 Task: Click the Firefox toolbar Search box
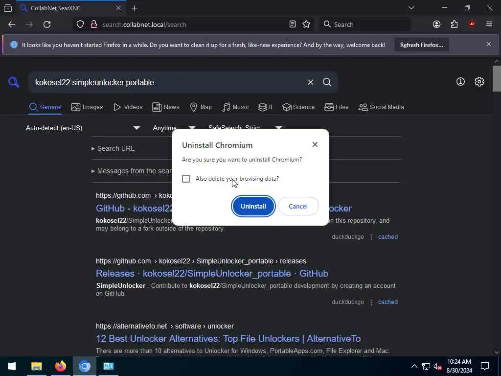[364, 24]
